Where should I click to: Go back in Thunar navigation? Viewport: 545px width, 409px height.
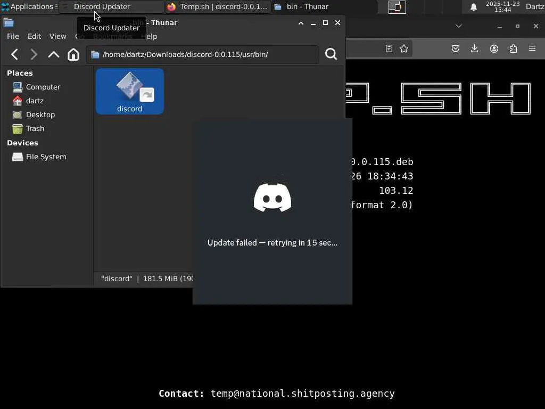[x=14, y=55]
